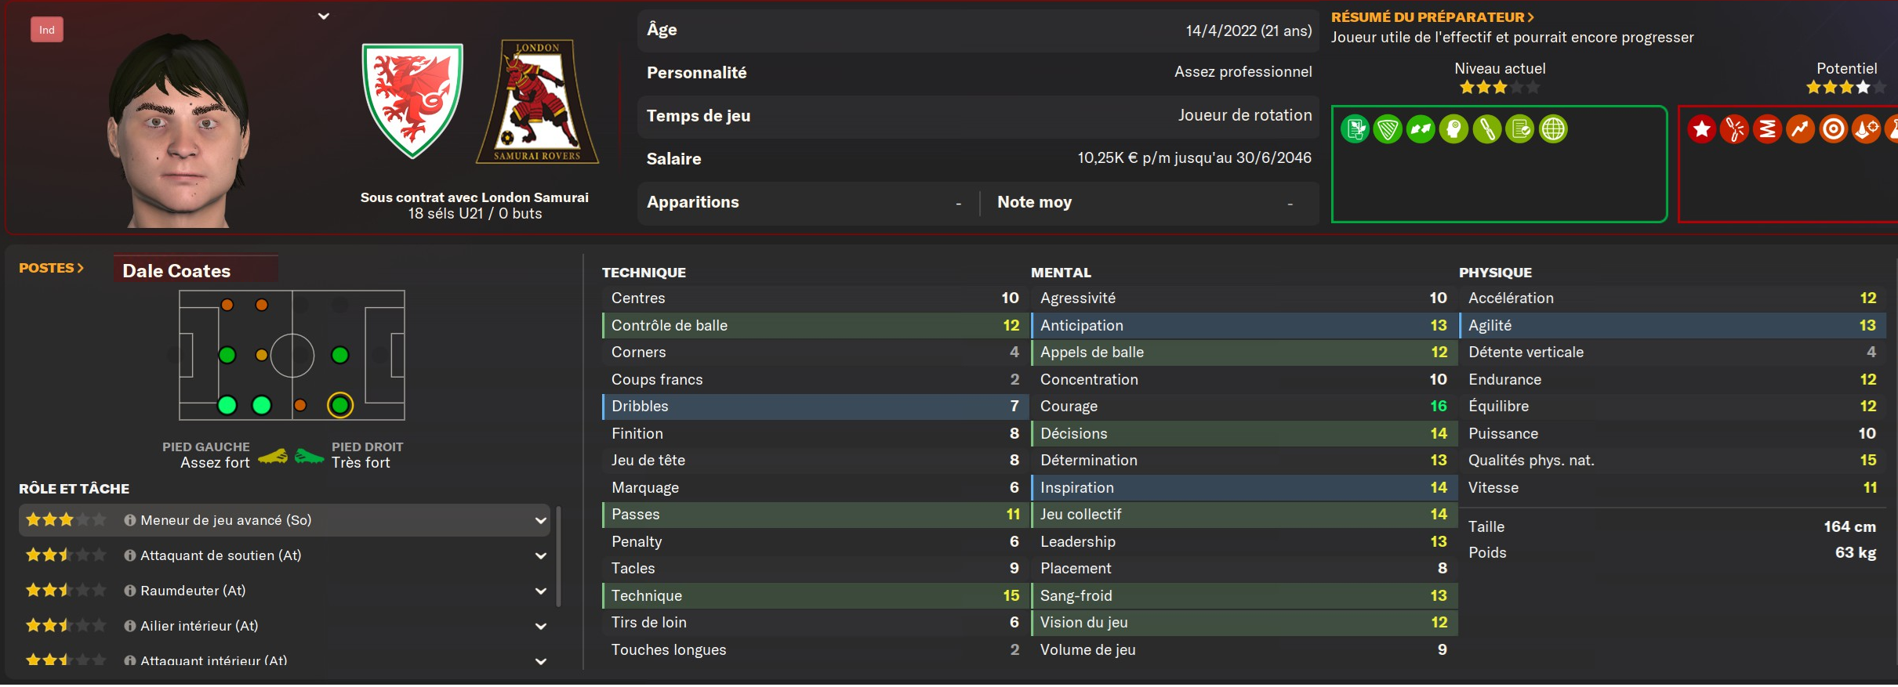Click the green chain link strength icon
Screen dimensions: 1898x687
tap(1486, 129)
